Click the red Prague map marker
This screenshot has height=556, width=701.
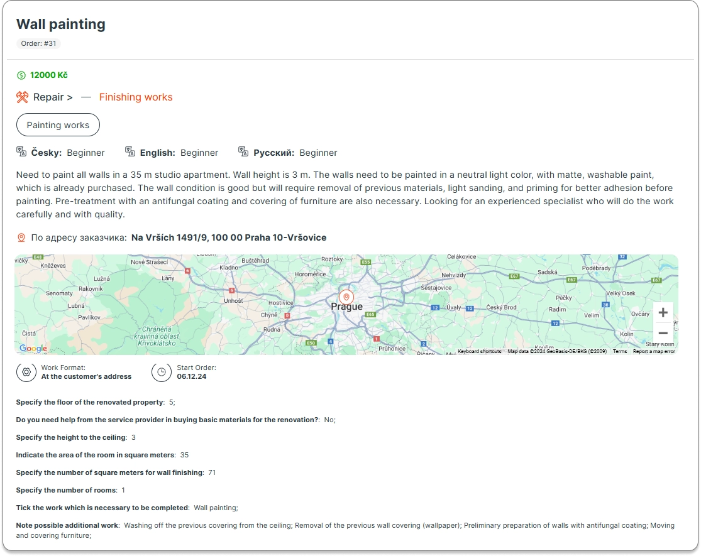click(346, 297)
